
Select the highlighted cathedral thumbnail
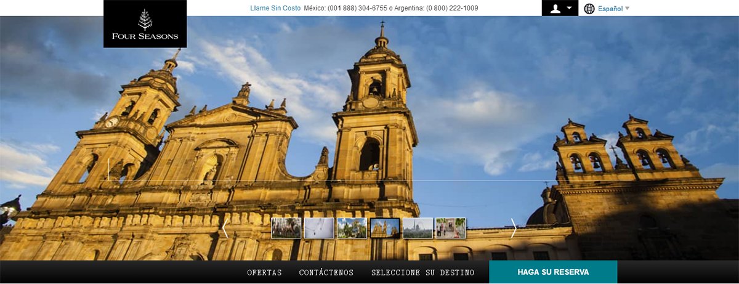(x=385, y=228)
